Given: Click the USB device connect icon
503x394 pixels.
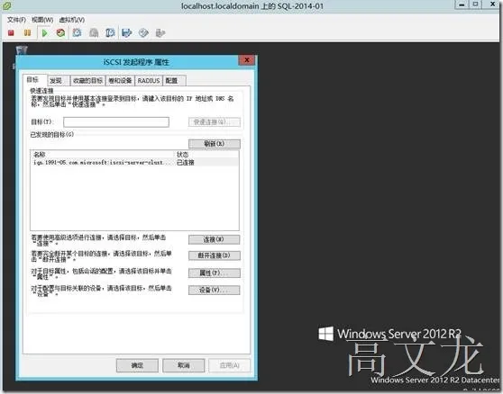Looking at the screenshot, I should (160, 32).
